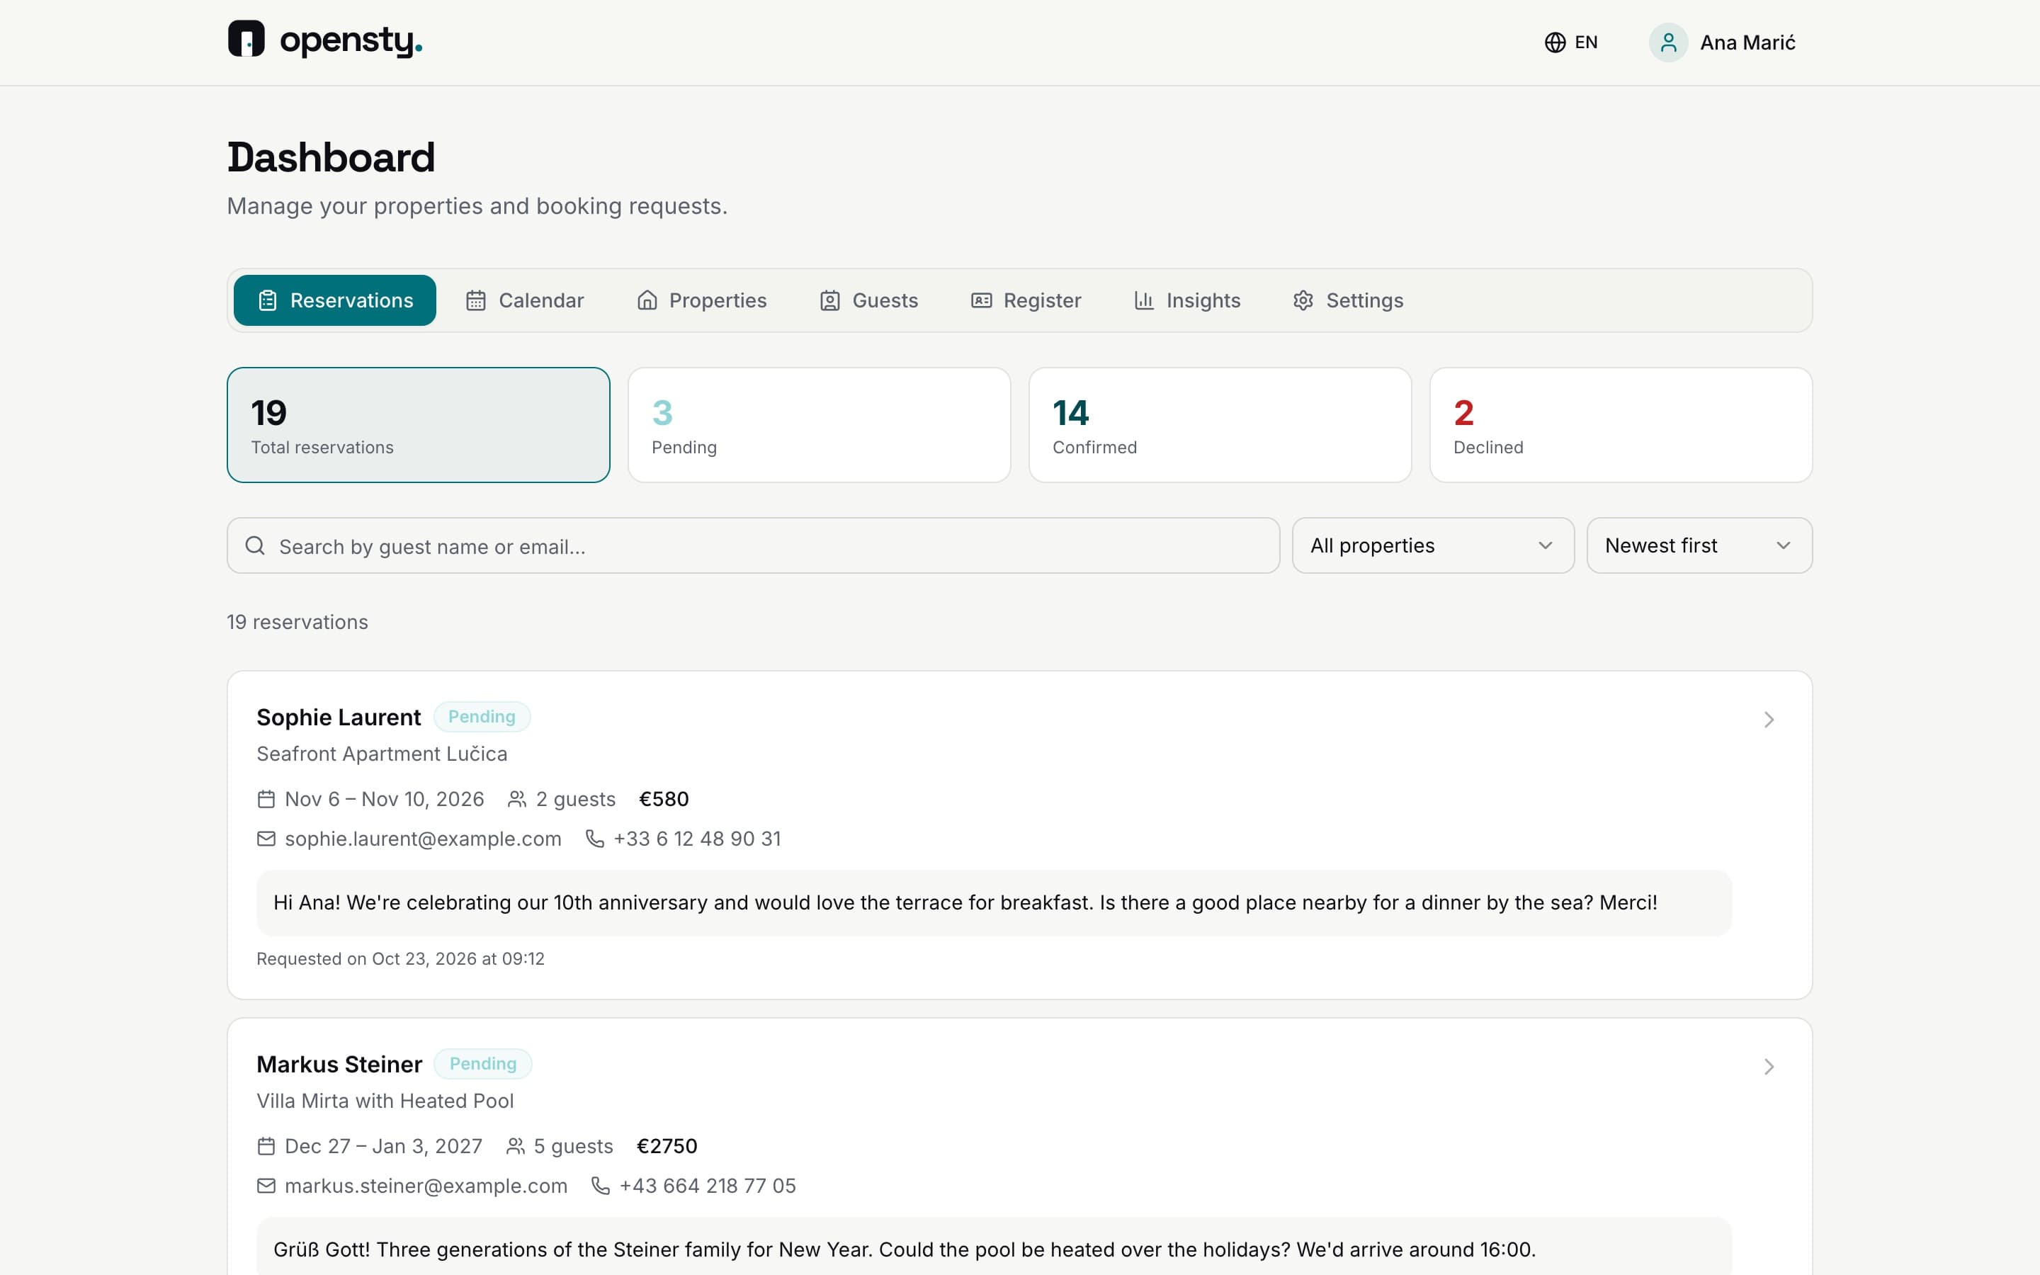This screenshot has width=2040, height=1275.
Task: Click the guests icon next to 2 guests
Action: pos(517,798)
